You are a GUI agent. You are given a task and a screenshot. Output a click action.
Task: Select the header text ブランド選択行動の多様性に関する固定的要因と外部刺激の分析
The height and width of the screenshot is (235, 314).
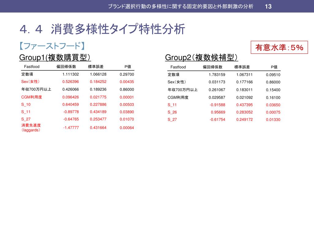click(181, 6)
